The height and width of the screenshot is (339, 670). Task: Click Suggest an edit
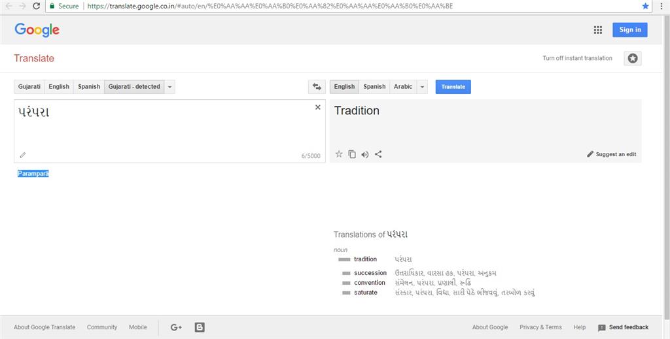(612, 154)
